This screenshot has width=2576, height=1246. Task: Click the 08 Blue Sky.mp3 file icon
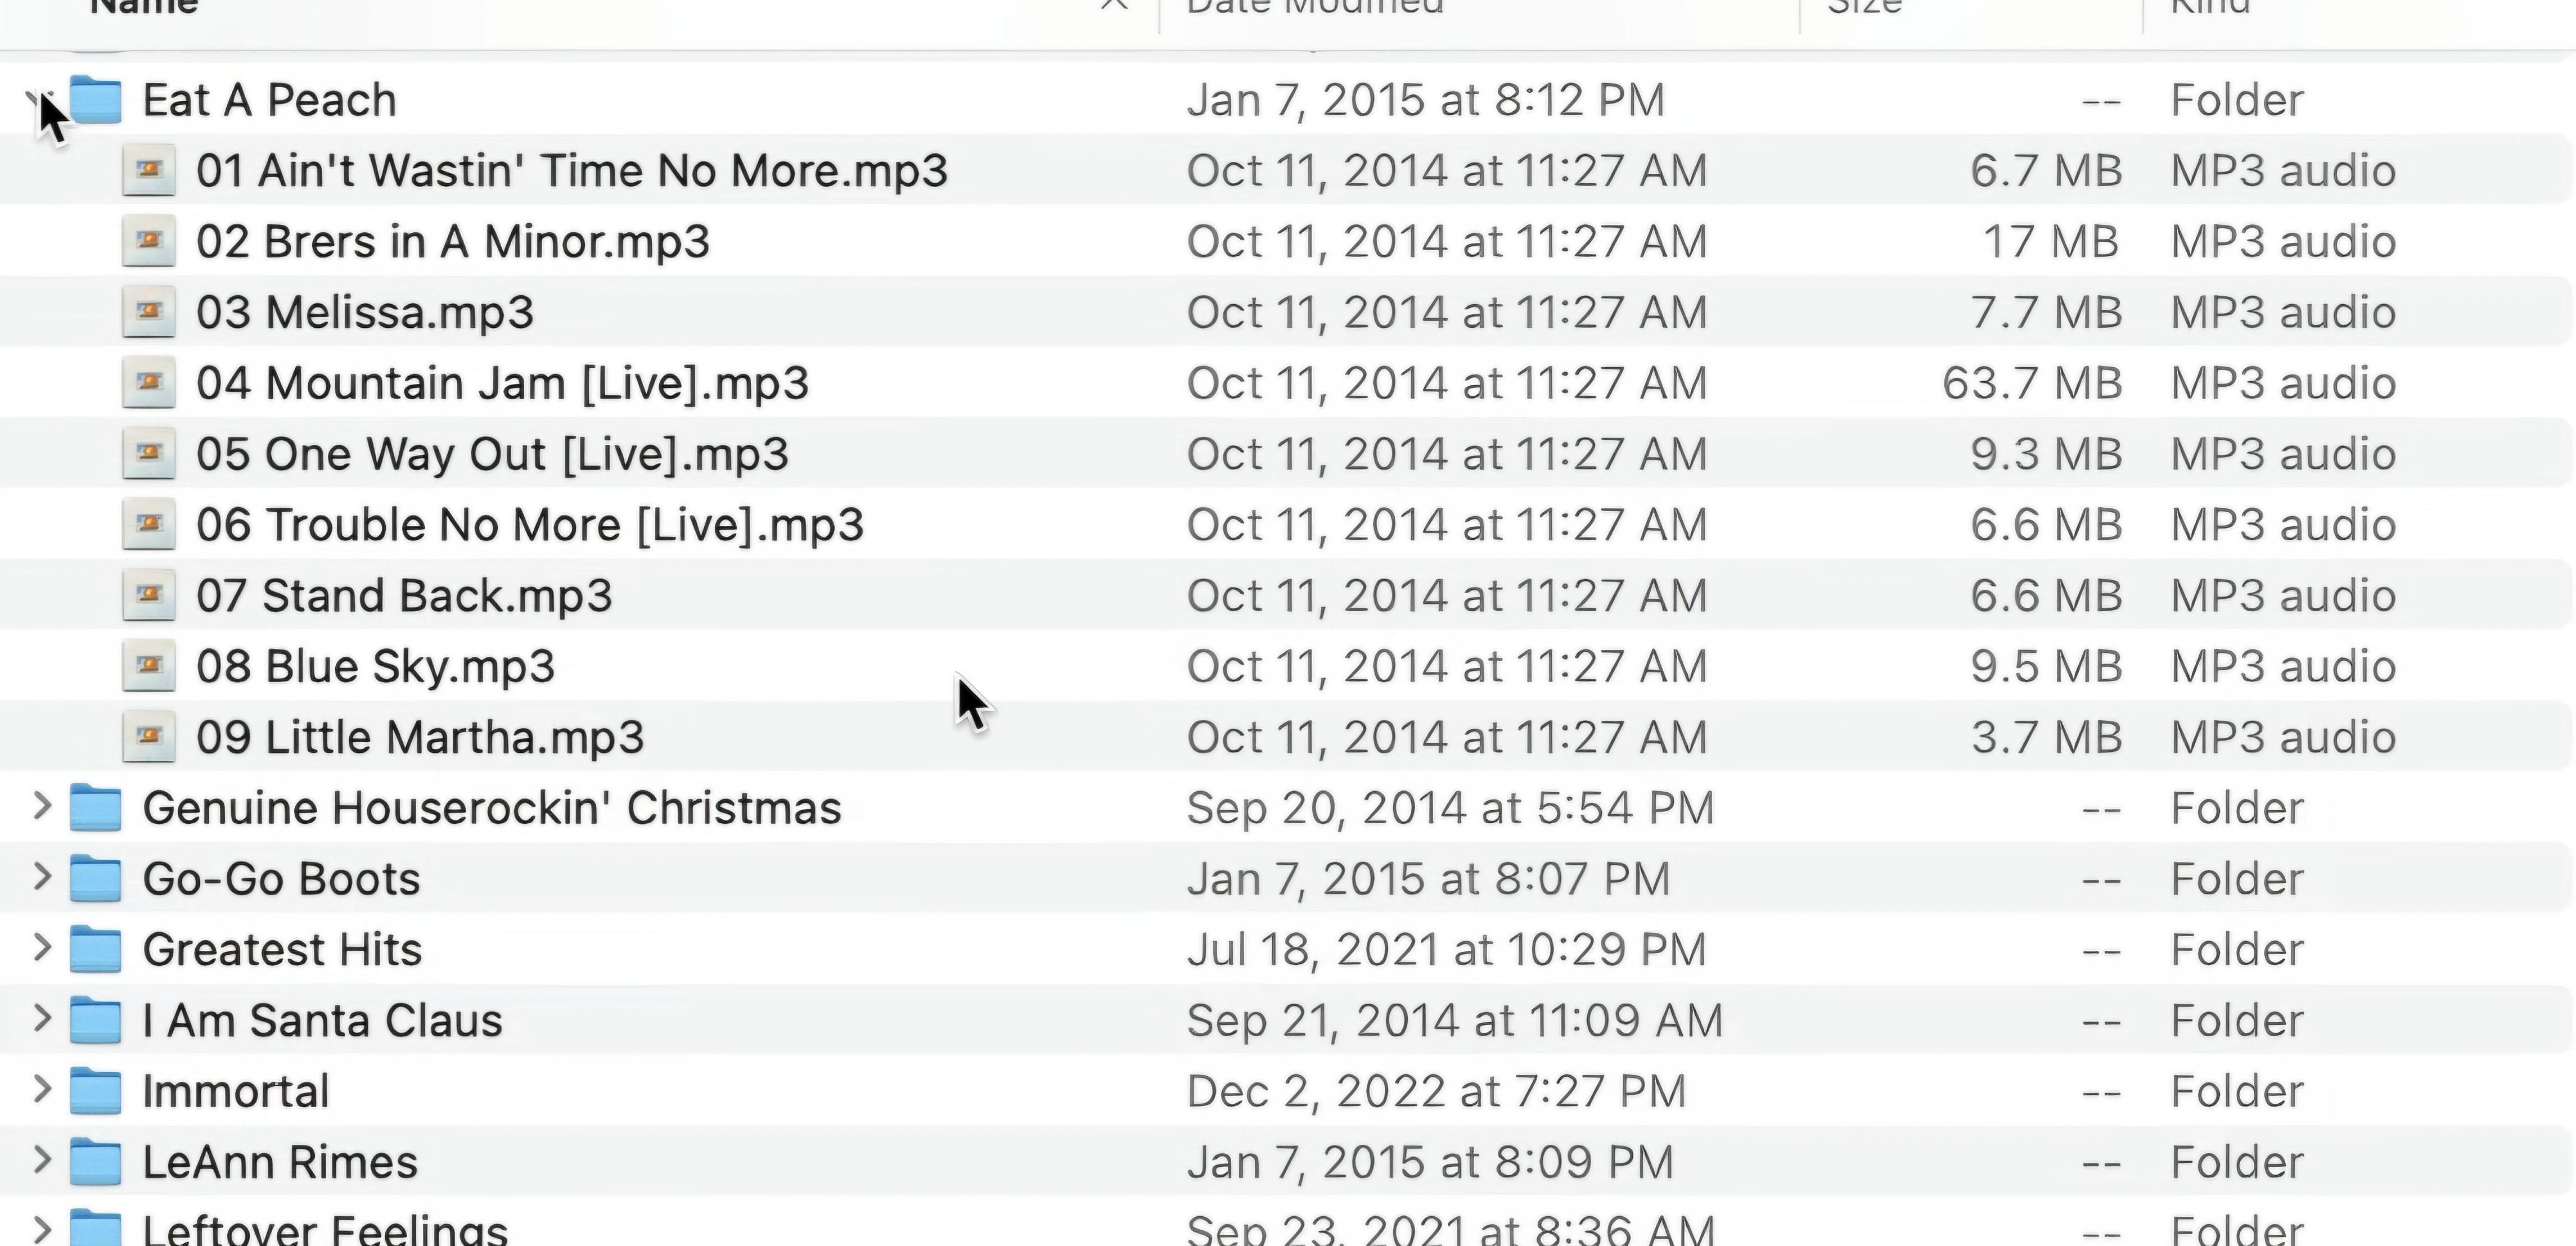pos(149,666)
